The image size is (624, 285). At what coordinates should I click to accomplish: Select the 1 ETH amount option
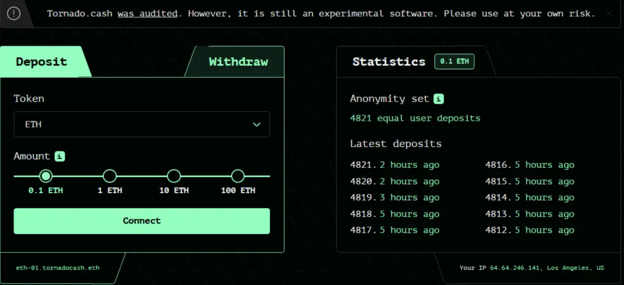(109, 176)
